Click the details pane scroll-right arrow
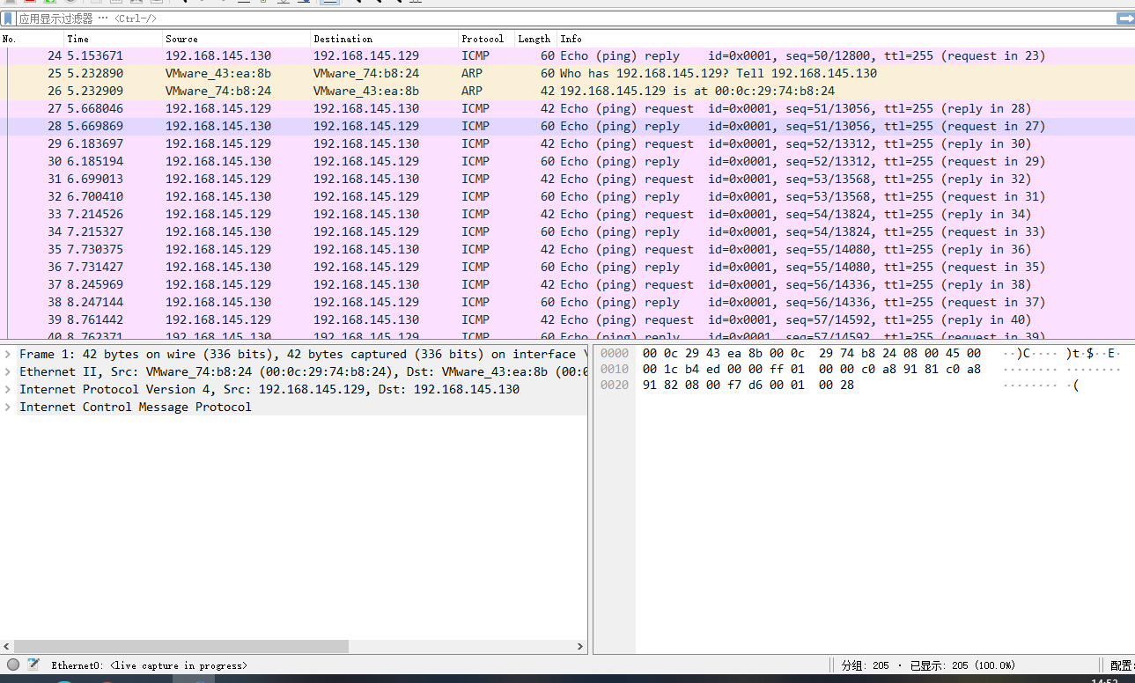The width and height of the screenshot is (1135, 683). pyautogui.click(x=579, y=646)
